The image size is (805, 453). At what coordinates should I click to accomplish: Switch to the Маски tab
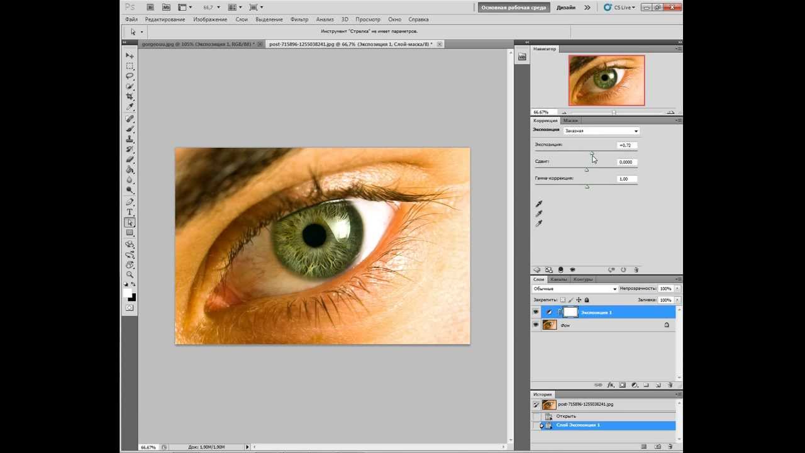(x=570, y=120)
